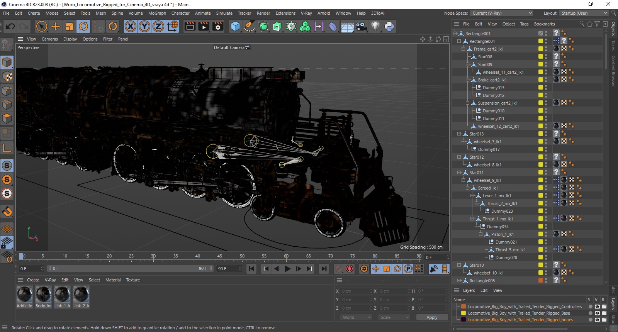The image size is (618, 332).
Task: Open the MoGraph menu
Action: 157,13
